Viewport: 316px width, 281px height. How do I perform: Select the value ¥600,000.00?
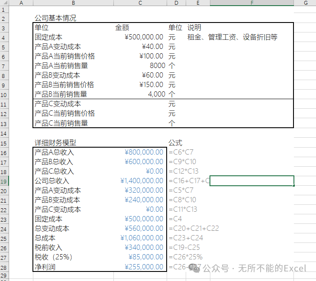coord(144,161)
